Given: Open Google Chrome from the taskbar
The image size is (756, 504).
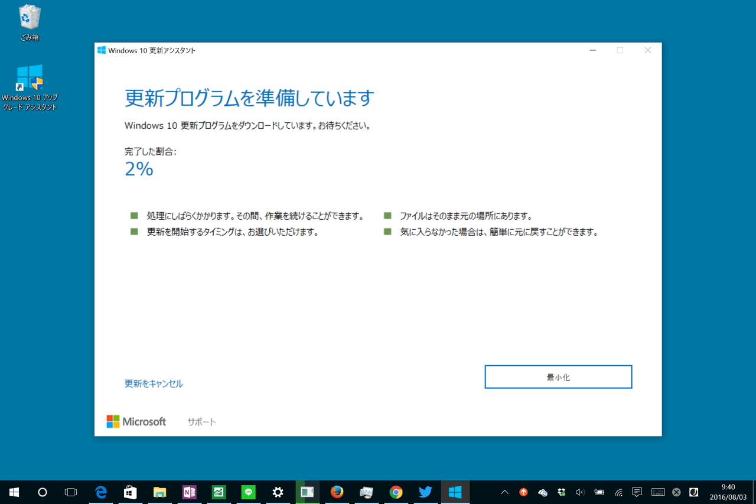Looking at the screenshot, I should pos(396,492).
